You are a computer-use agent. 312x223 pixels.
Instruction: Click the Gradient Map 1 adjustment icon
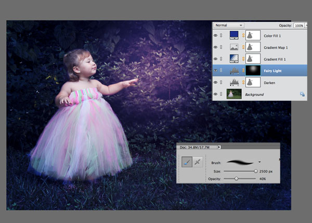pyautogui.click(x=234, y=47)
